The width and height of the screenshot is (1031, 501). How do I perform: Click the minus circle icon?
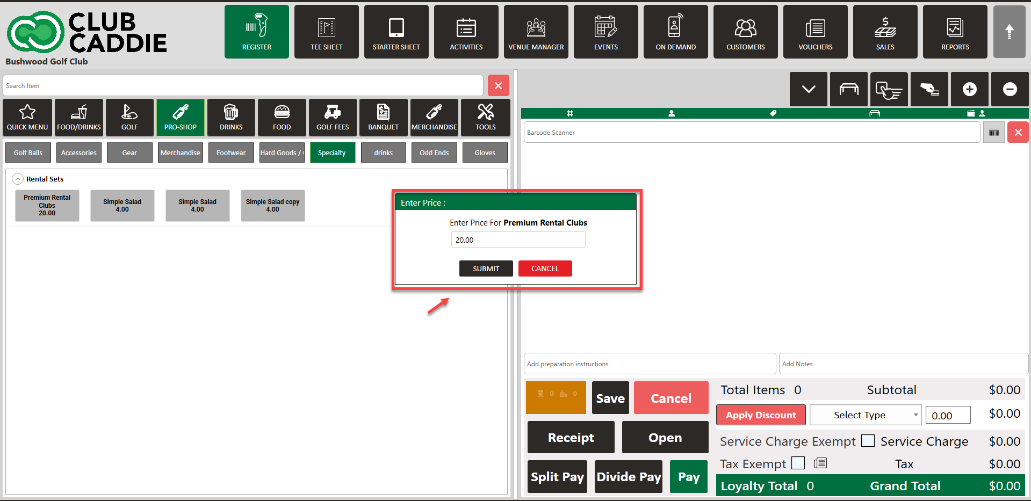(1010, 89)
